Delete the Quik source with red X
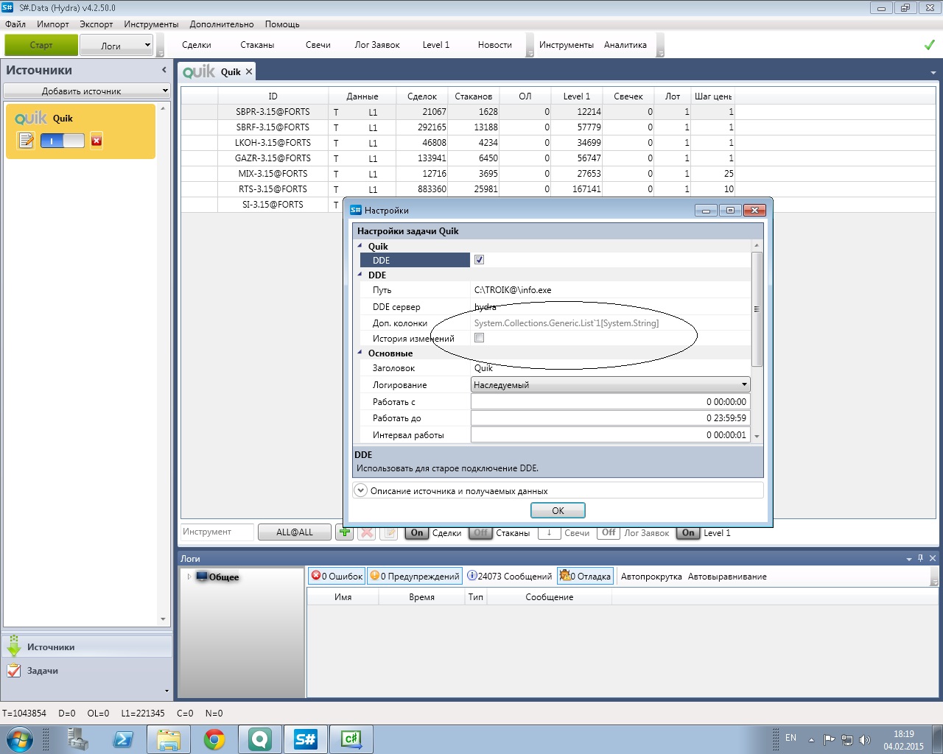 click(x=97, y=140)
